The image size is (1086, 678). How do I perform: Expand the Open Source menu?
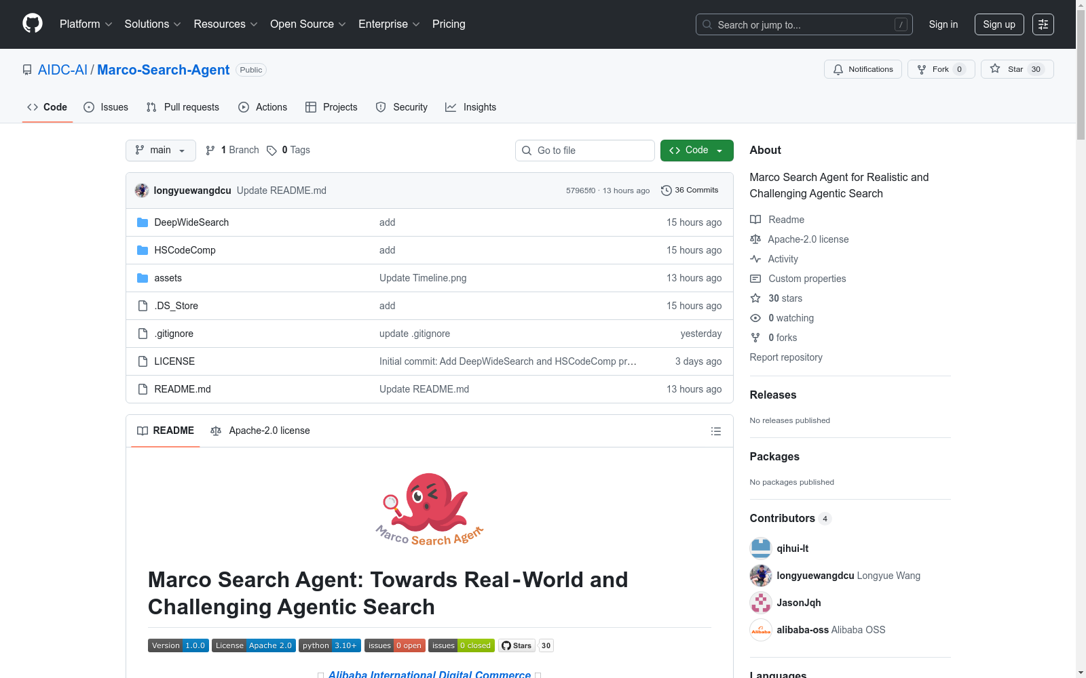click(308, 24)
